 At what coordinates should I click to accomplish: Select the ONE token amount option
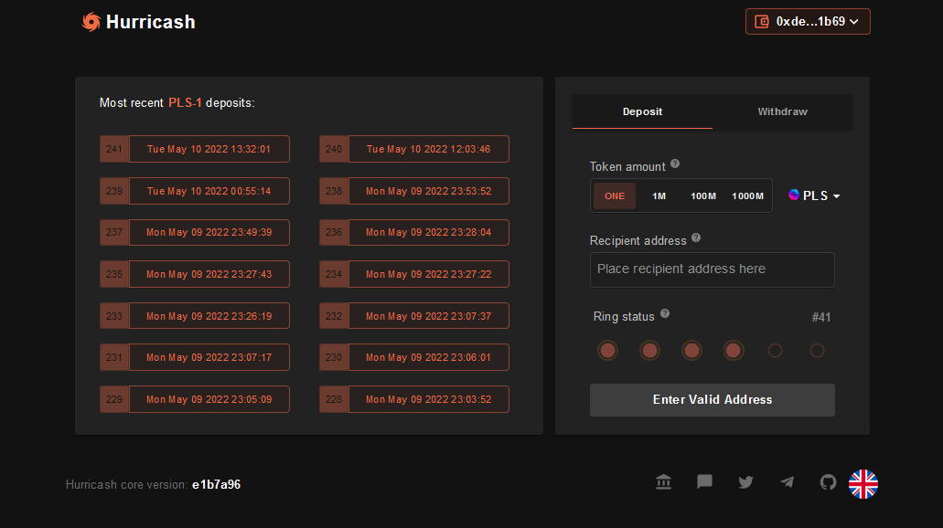coord(615,195)
